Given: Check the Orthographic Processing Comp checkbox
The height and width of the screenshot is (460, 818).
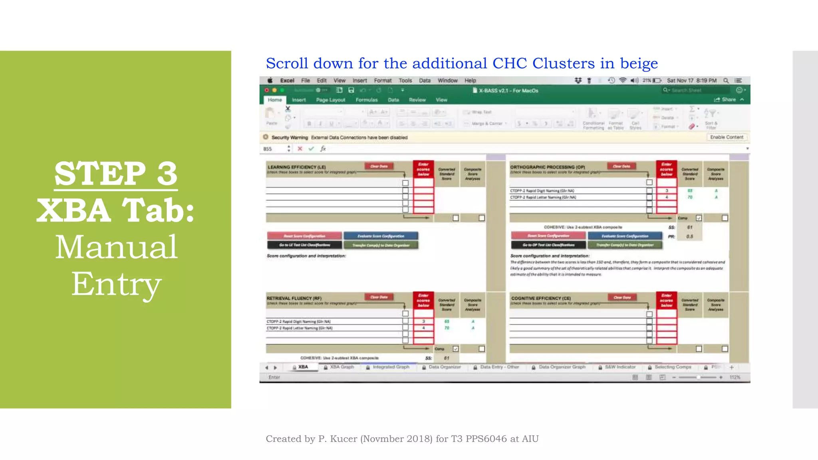Looking at the screenshot, I should [x=699, y=218].
